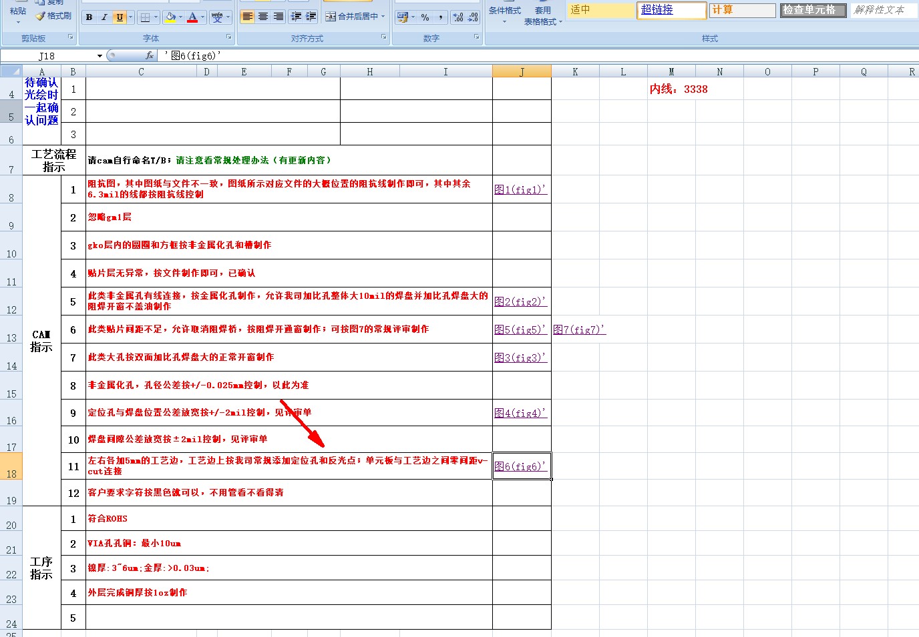Click the fx insert function icon
Image resolution: width=919 pixels, height=637 pixels.
150,56
